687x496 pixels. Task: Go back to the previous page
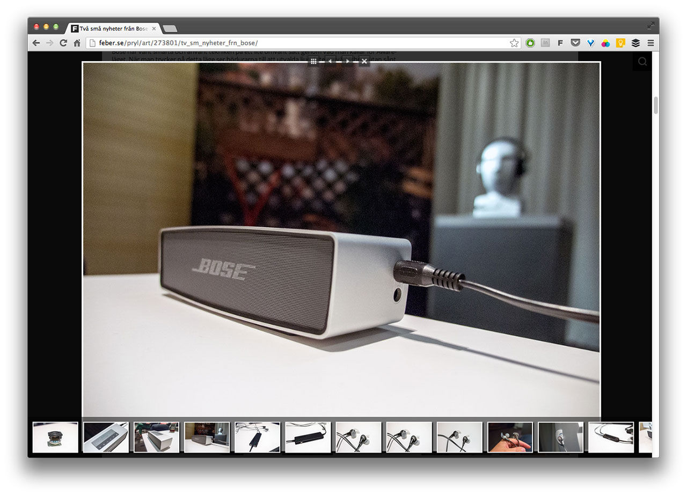coord(36,43)
